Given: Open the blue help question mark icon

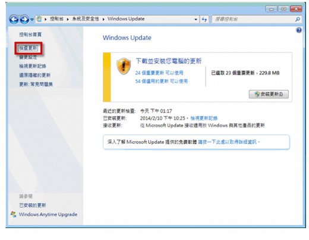Looking at the screenshot, I should point(299,30).
